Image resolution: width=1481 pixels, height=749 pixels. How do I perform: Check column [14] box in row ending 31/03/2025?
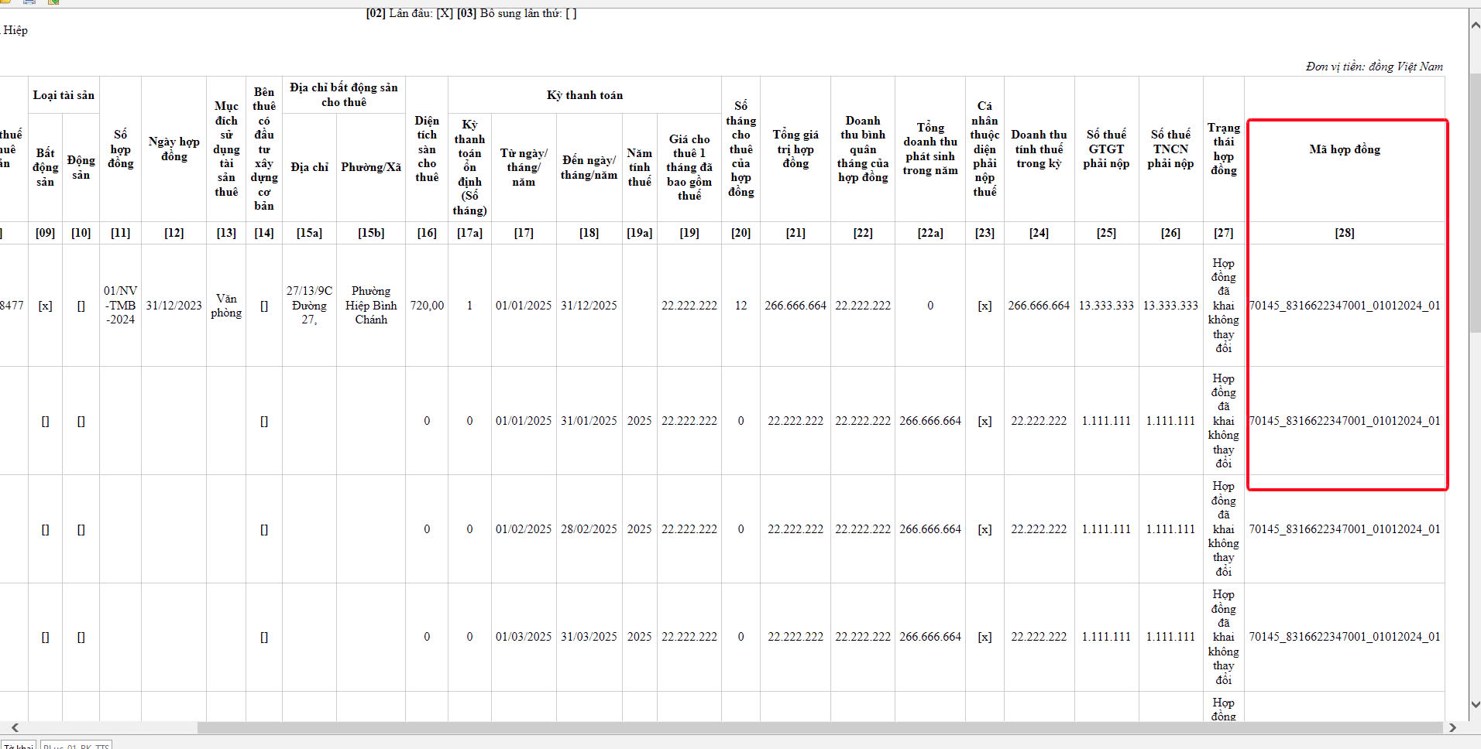click(264, 637)
